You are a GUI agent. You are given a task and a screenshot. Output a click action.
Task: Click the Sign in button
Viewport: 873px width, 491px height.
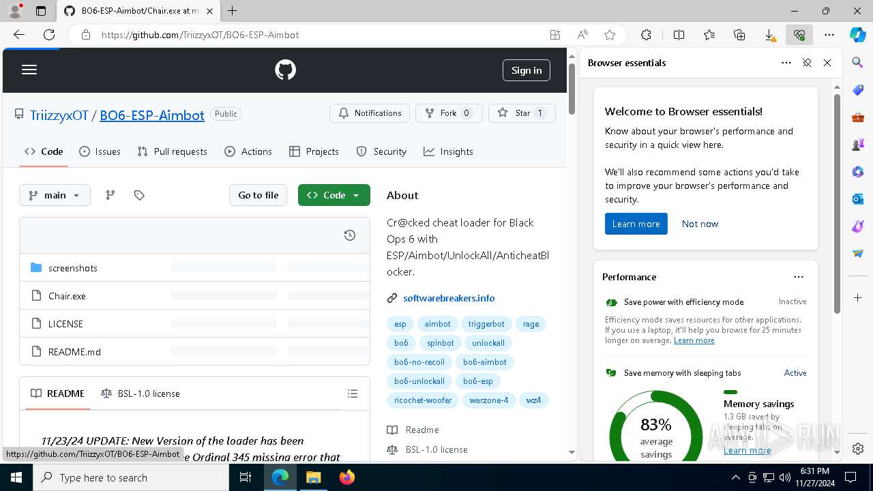[x=527, y=70]
